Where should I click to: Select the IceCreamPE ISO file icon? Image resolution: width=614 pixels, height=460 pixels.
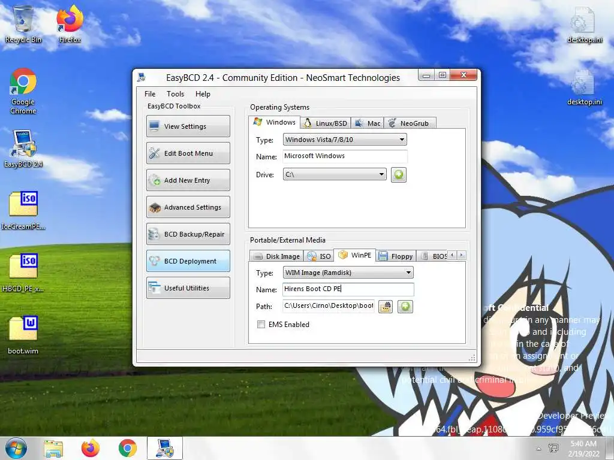click(x=23, y=210)
